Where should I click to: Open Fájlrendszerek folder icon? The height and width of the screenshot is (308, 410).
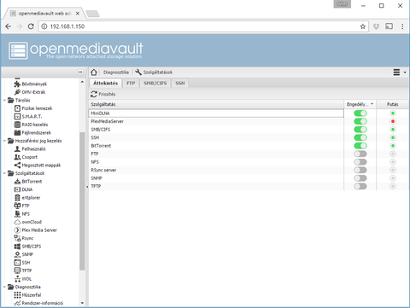[17, 132]
